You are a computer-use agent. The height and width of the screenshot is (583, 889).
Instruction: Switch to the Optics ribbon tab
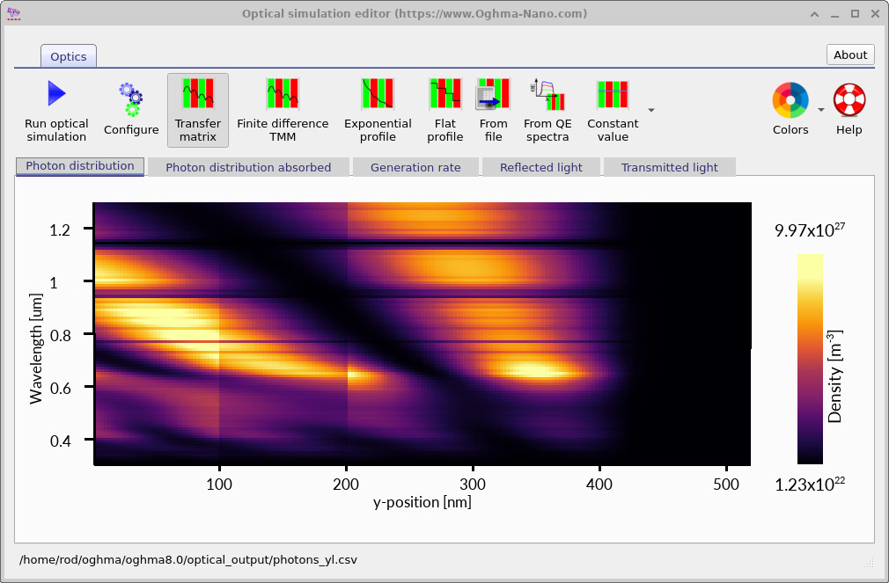[69, 56]
